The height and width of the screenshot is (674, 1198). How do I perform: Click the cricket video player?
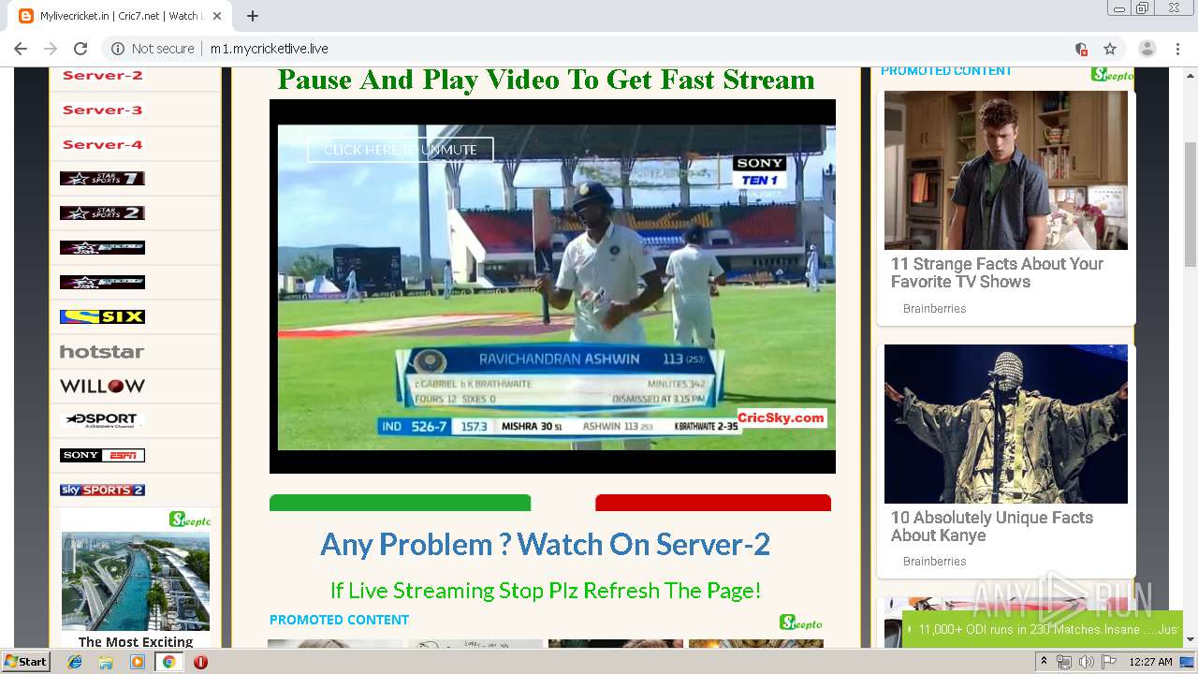(x=552, y=286)
